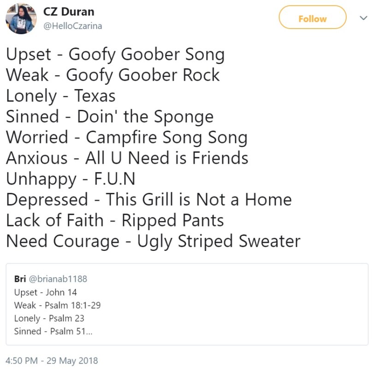Select the 'Anxious - All U Need is Friends' line
The image size is (373, 369).
127,159
